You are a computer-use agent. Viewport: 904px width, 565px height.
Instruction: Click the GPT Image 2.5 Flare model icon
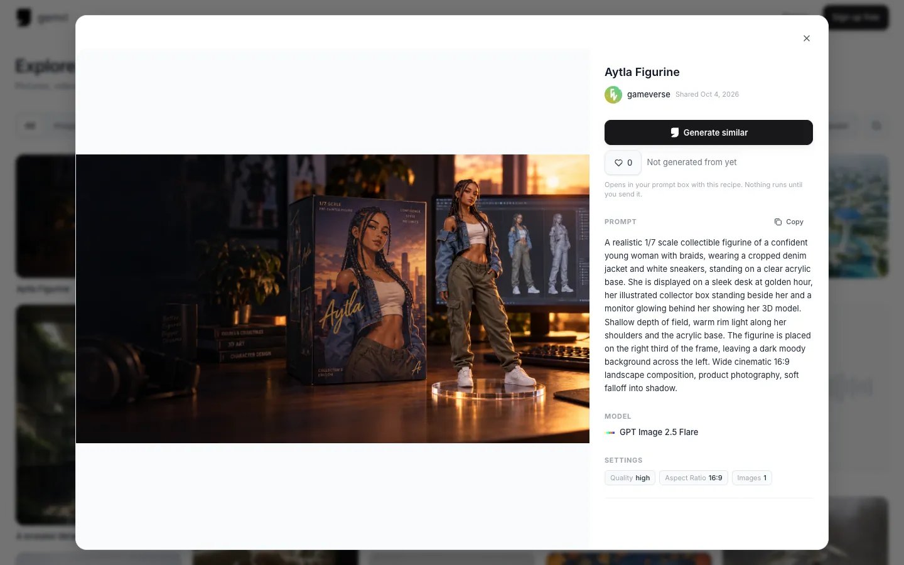tap(610, 433)
